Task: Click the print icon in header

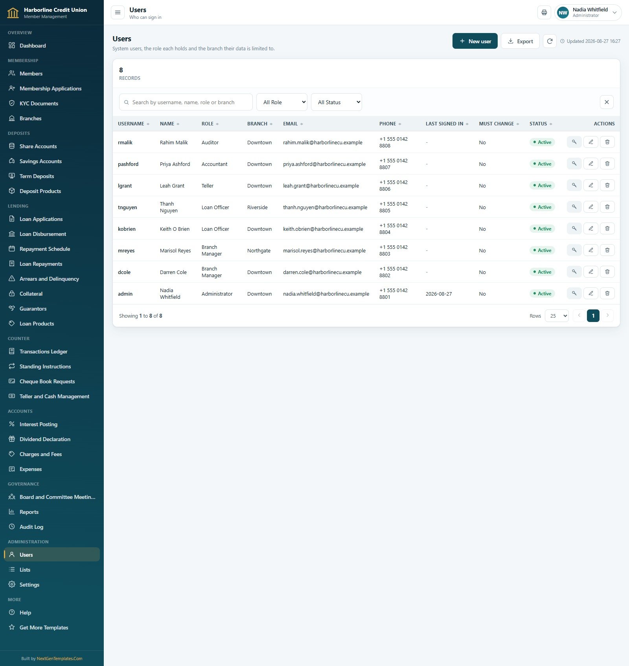Action: 544,13
